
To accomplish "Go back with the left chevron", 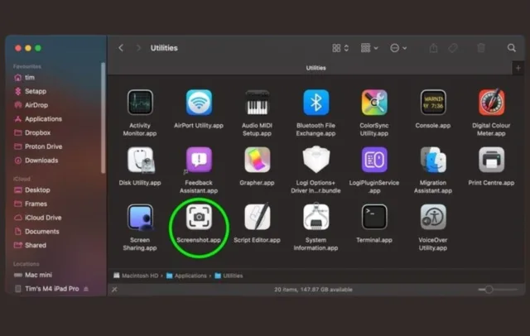I will (121, 48).
